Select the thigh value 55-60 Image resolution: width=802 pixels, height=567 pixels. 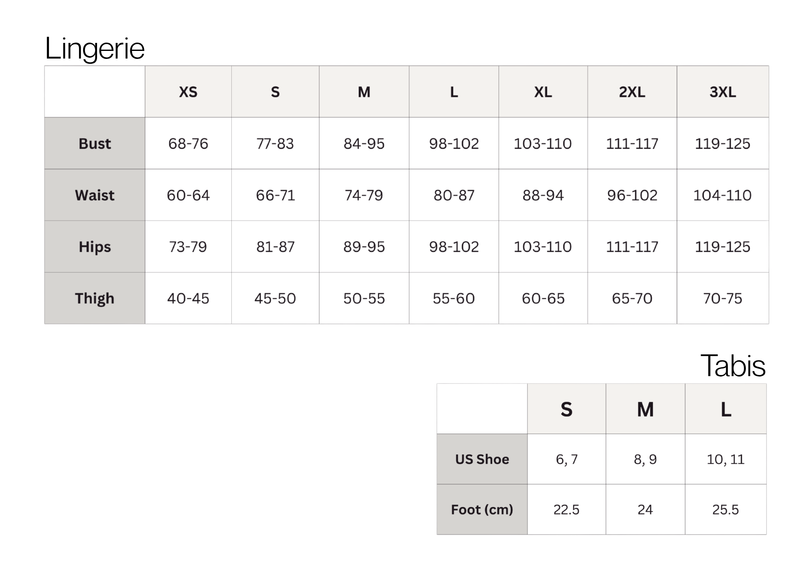coord(454,298)
